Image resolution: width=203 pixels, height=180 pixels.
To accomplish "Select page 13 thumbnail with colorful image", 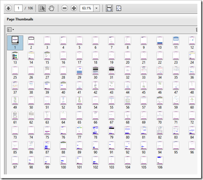I will coord(15,56).
